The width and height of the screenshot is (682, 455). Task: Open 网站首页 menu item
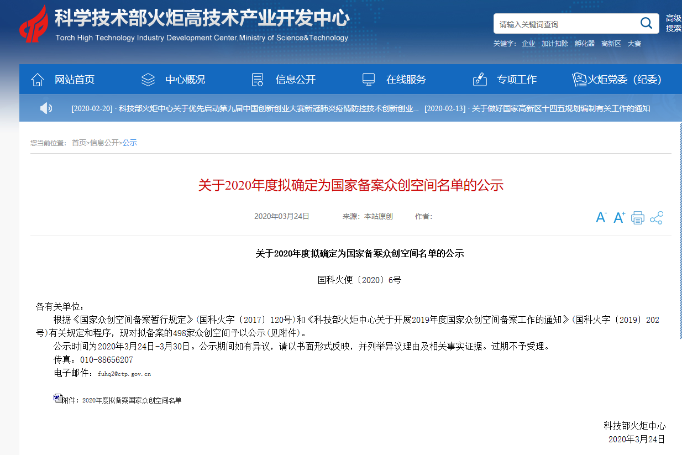(75, 80)
